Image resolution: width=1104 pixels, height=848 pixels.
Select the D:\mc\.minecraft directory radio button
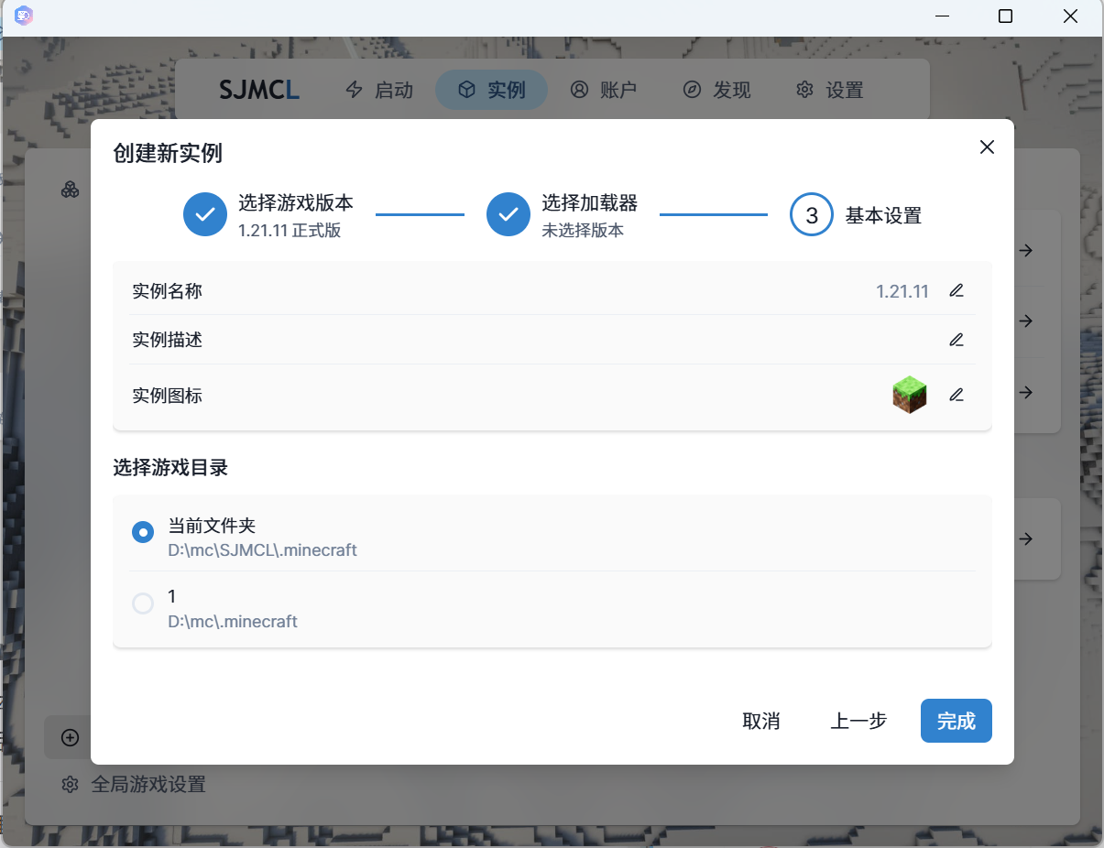[143, 603]
